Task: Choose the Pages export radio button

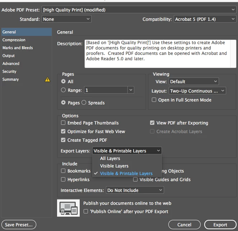Action: click(63, 103)
